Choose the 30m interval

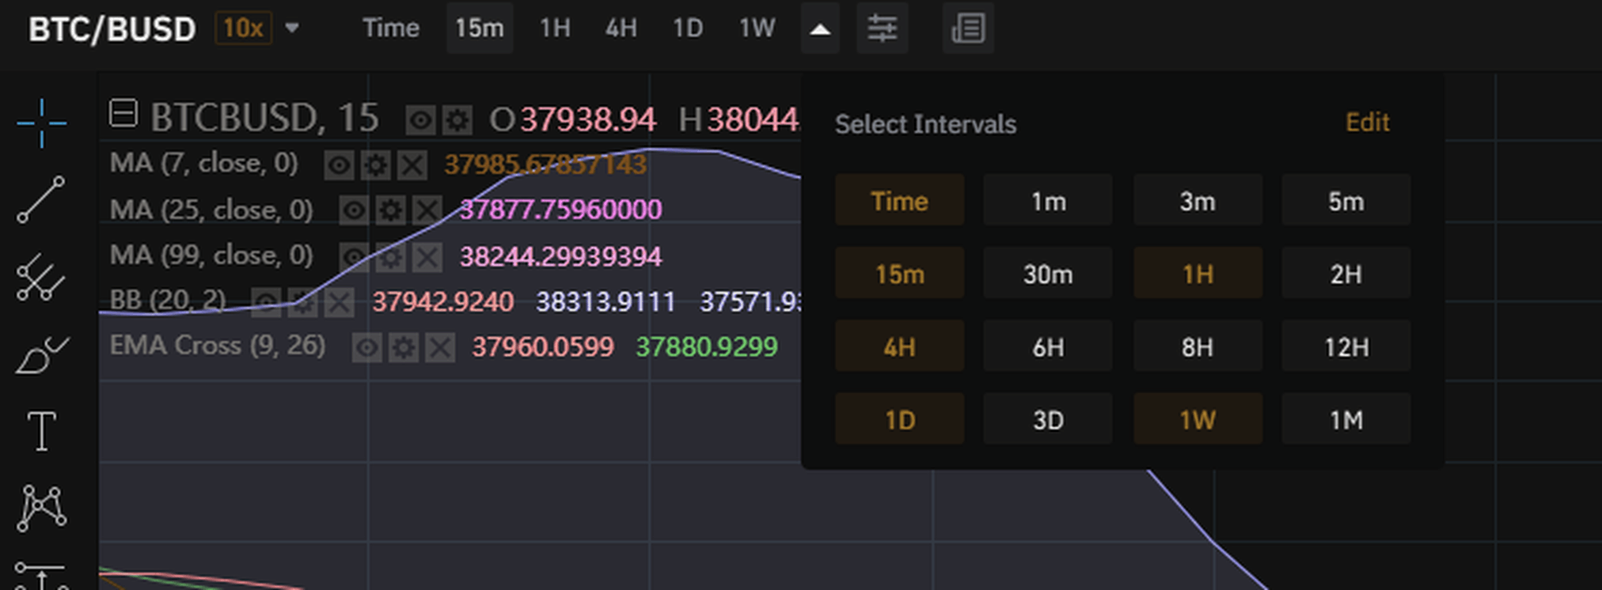[x=1048, y=274]
